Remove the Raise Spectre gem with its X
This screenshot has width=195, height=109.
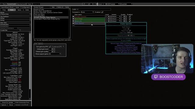(73, 23)
